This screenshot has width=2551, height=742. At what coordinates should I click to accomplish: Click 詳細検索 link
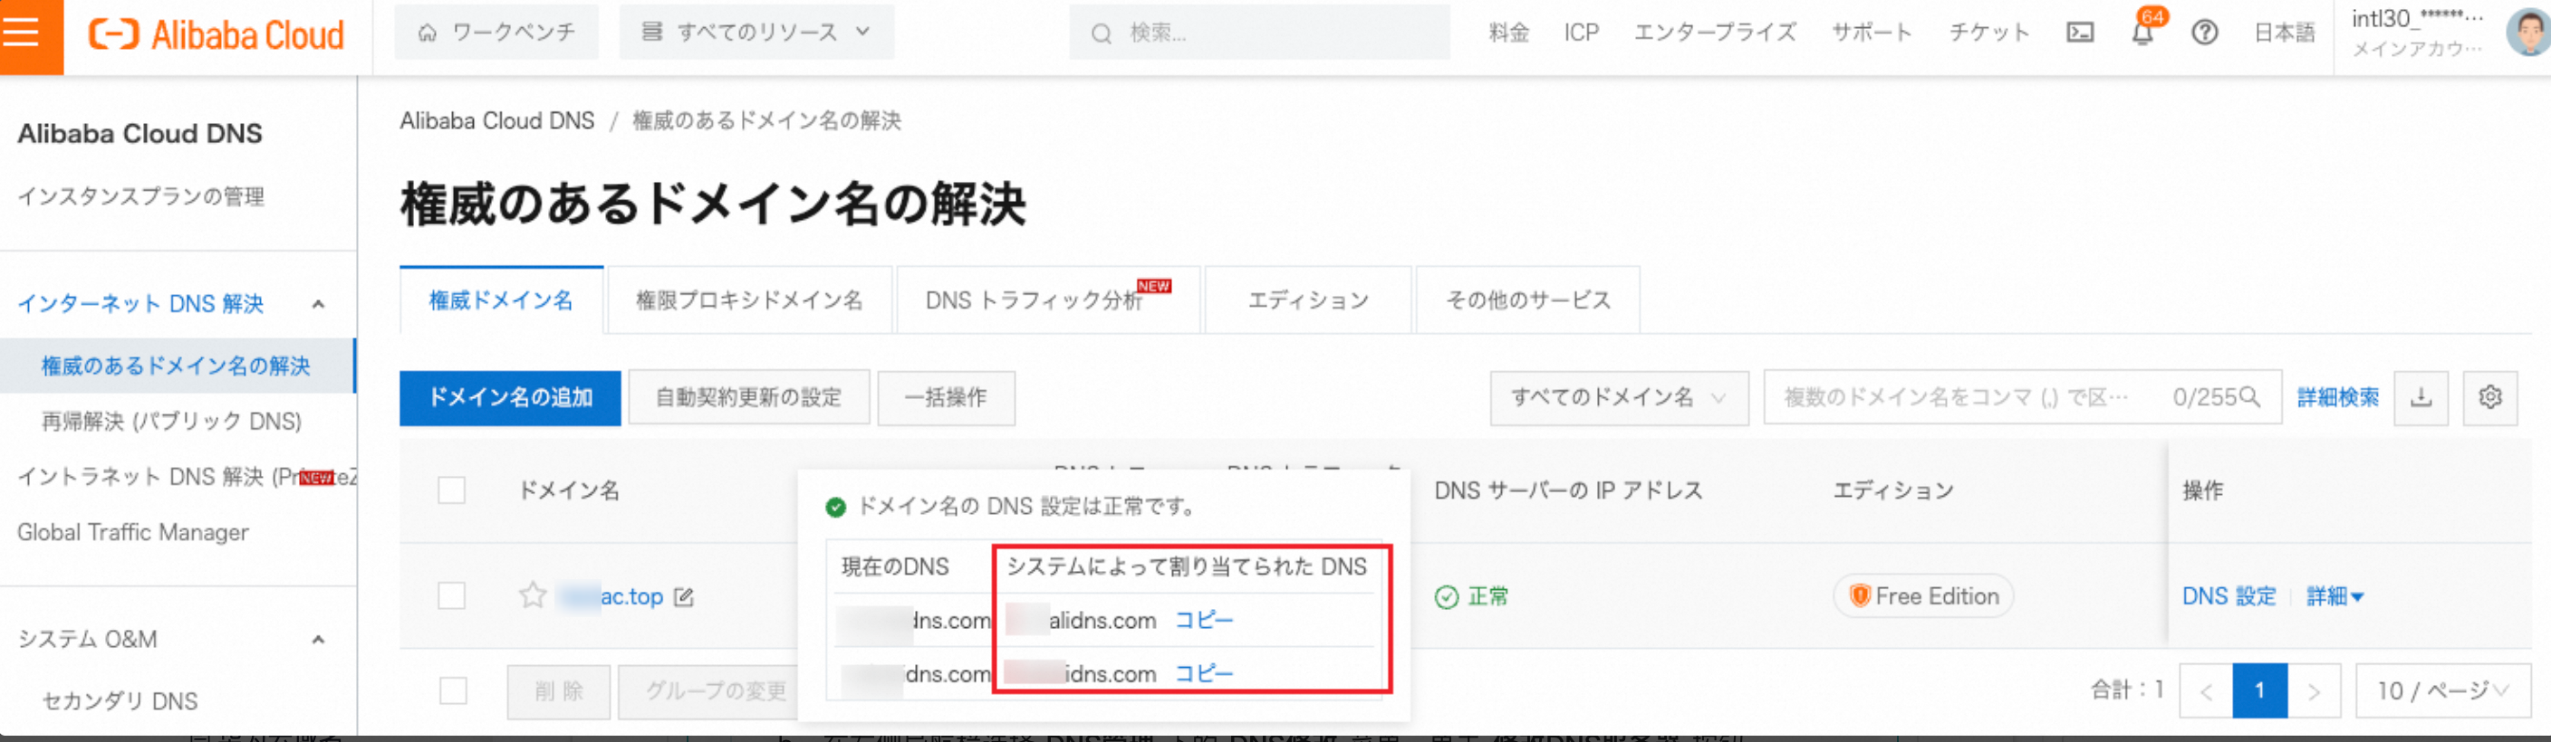pos(2337,398)
